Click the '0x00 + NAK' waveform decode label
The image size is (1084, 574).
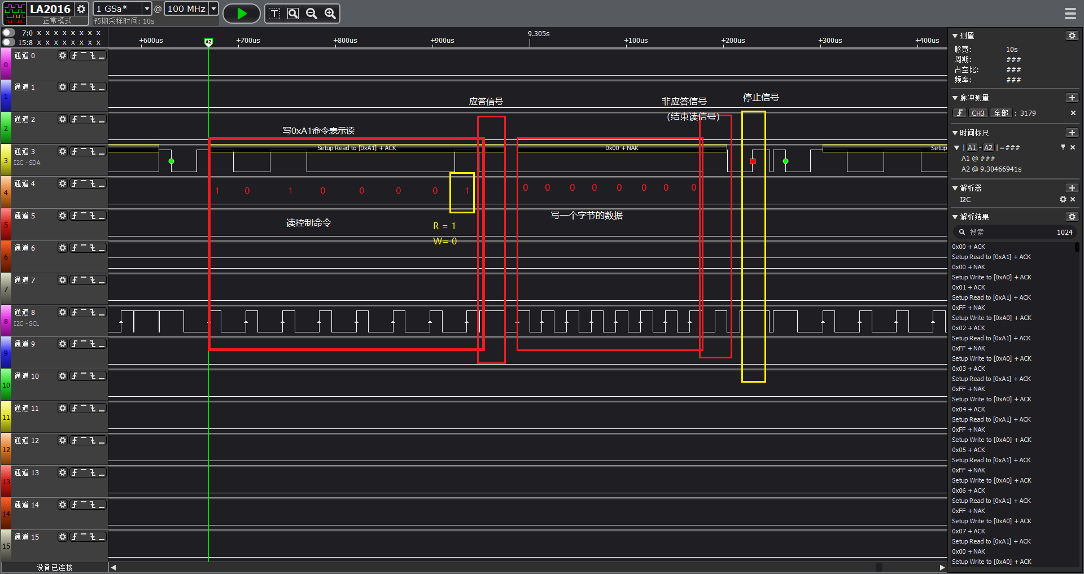pyautogui.click(x=622, y=148)
